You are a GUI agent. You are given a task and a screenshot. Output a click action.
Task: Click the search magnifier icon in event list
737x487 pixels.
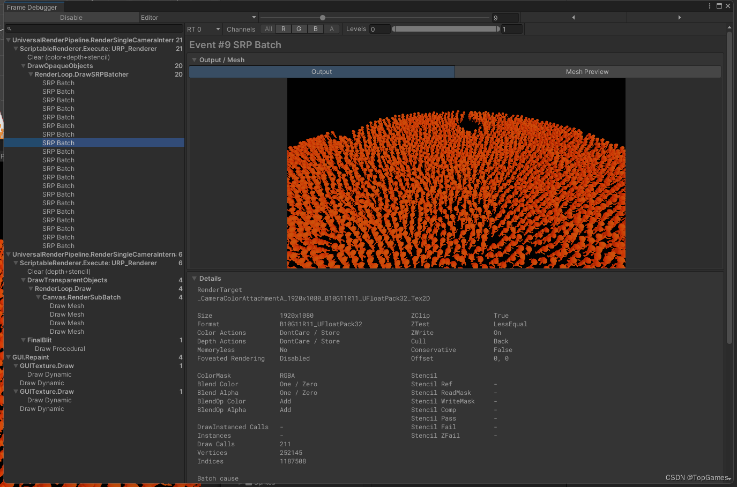point(9,29)
